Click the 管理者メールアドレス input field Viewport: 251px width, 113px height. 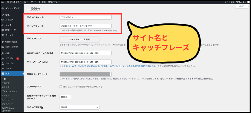click(86, 74)
